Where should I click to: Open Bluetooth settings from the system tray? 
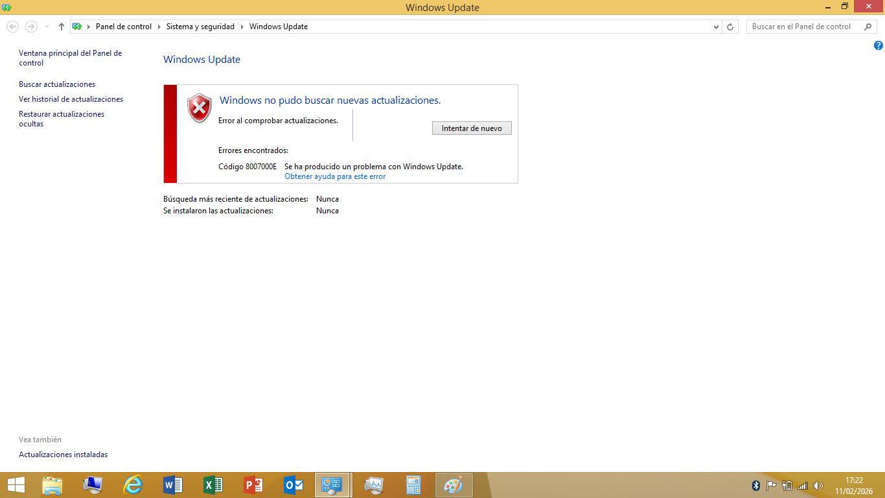[755, 484]
